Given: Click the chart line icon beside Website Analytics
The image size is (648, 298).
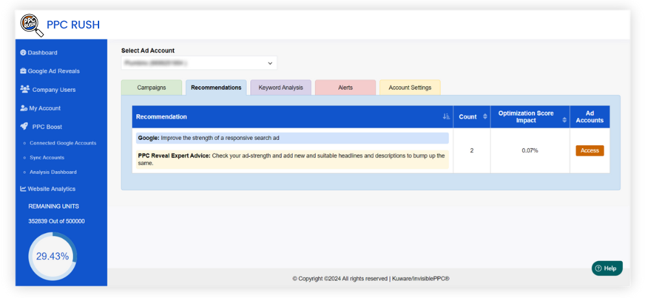Looking at the screenshot, I should tap(23, 189).
